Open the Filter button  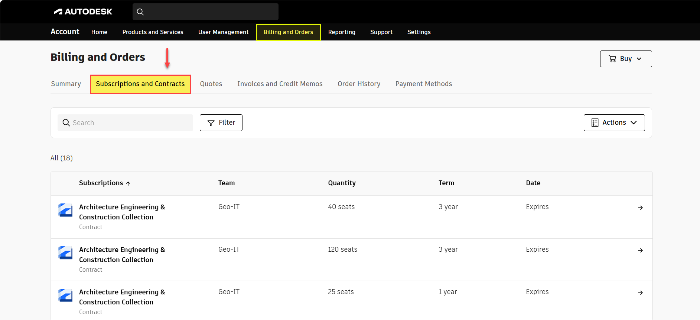[x=221, y=123]
